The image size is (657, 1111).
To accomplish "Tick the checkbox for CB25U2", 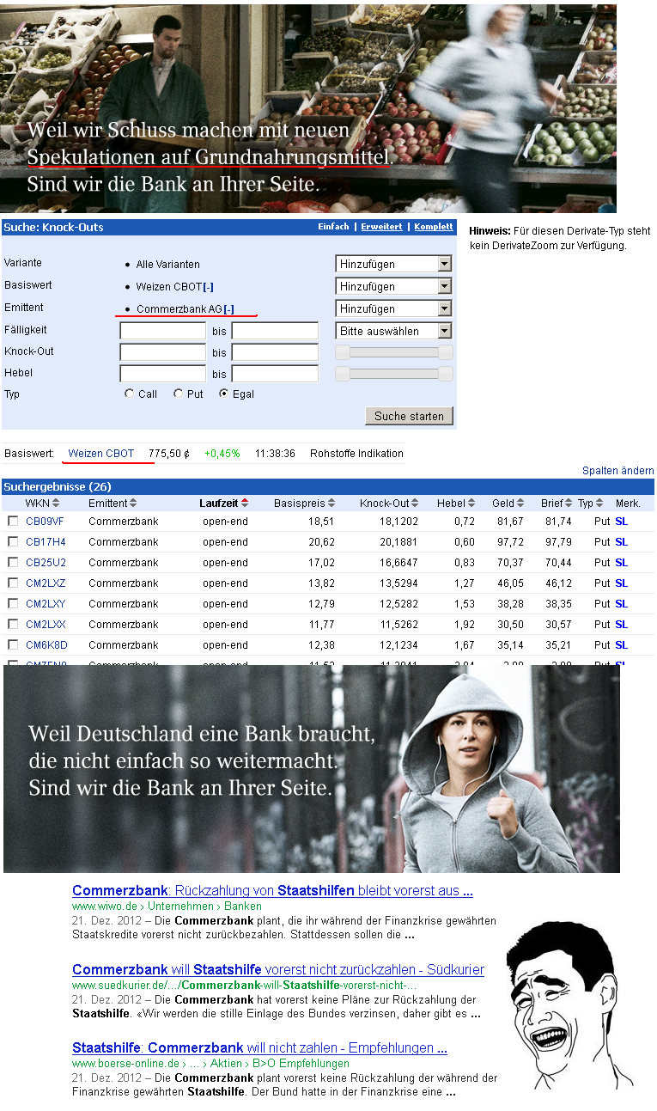I will pos(13,563).
